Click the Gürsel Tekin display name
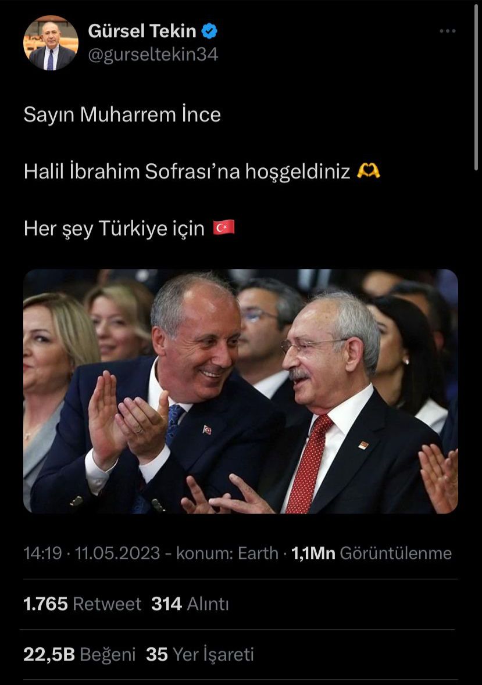This screenshot has height=685, width=482. coord(142,31)
